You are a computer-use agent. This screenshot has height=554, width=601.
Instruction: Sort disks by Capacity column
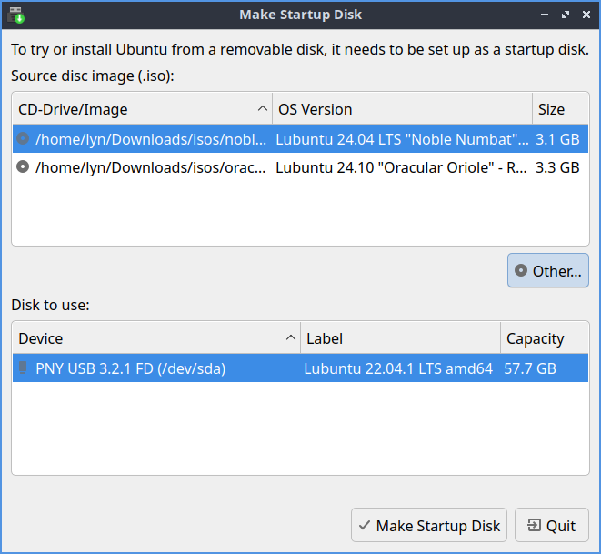[x=544, y=338]
